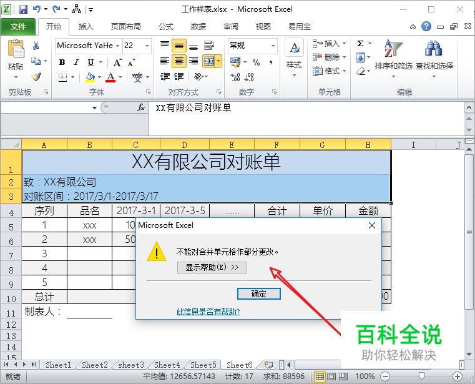The image size is (475, 384).
Task: Expand the Merge and Center dropdown arrow
Action: [218, 61]
